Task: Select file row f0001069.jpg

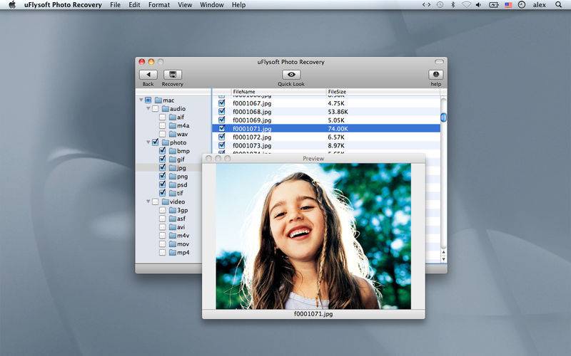Action: (326, 120)
